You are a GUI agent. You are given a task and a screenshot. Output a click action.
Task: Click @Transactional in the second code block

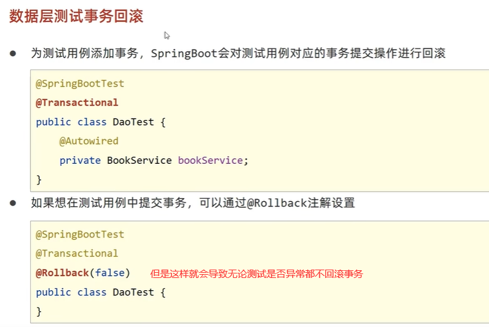point(77,253)
